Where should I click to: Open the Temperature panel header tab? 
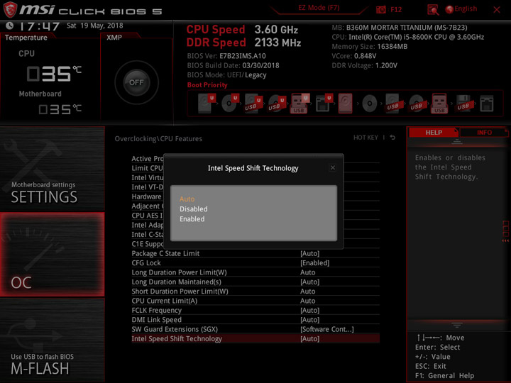pyautogui.click(x=26, y=38)
